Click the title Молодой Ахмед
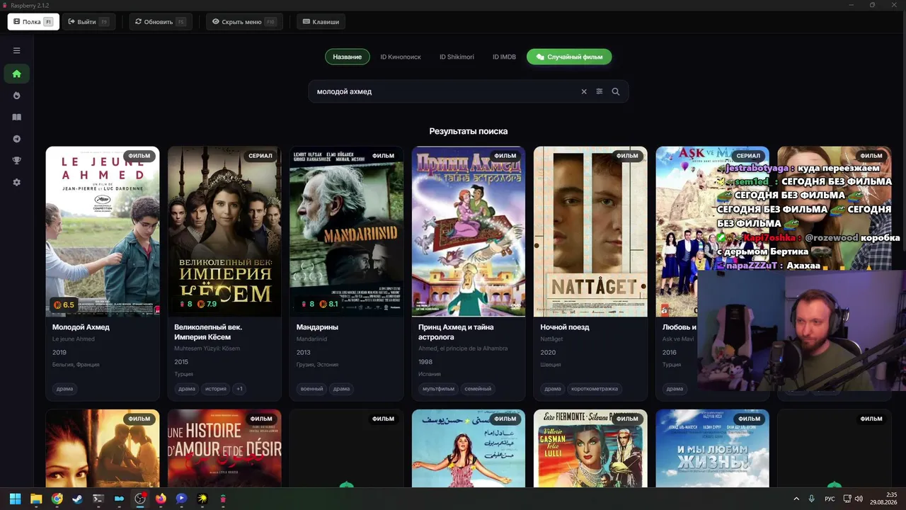906x510 pixels. click(x=81, y=327)
